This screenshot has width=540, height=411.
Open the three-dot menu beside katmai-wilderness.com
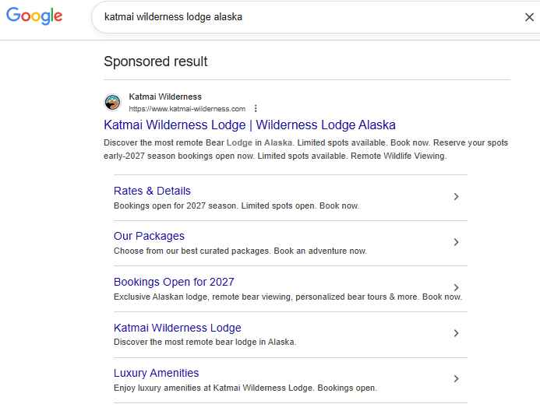(256, 109)
